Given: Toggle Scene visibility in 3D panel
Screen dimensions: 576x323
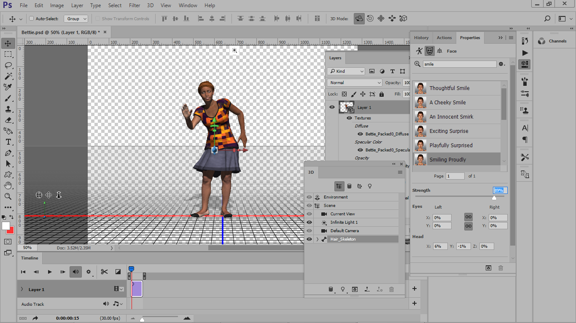Looking at the screenshot, I should click(x=309, y=206).
